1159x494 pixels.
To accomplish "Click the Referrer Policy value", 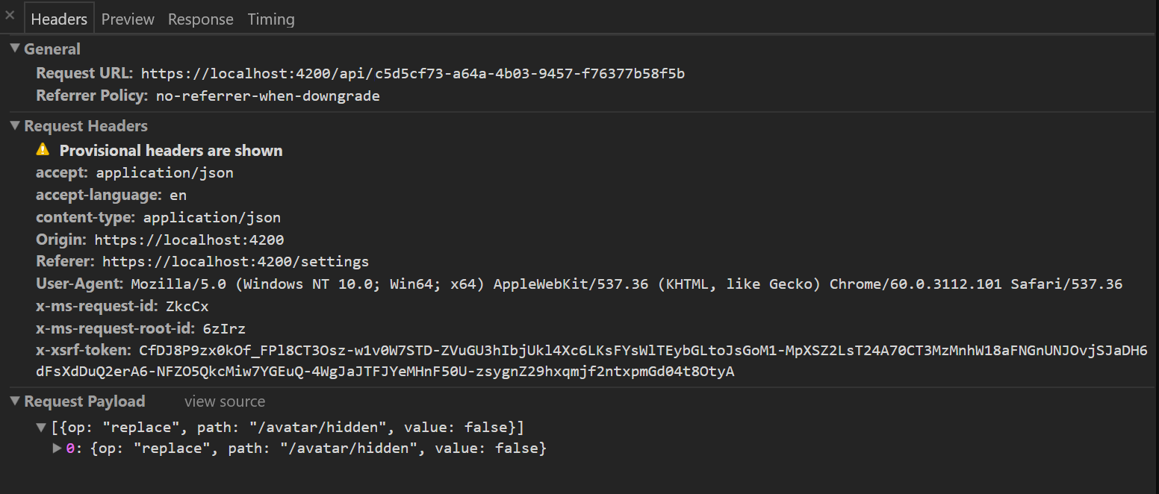I will click(x=267, y=96).
